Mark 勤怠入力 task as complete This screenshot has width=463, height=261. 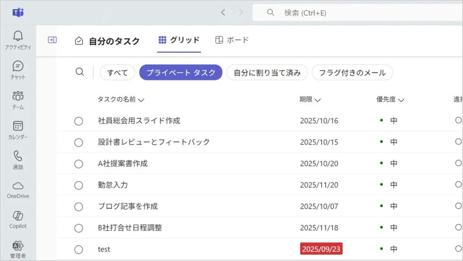[x=79, y=185]
